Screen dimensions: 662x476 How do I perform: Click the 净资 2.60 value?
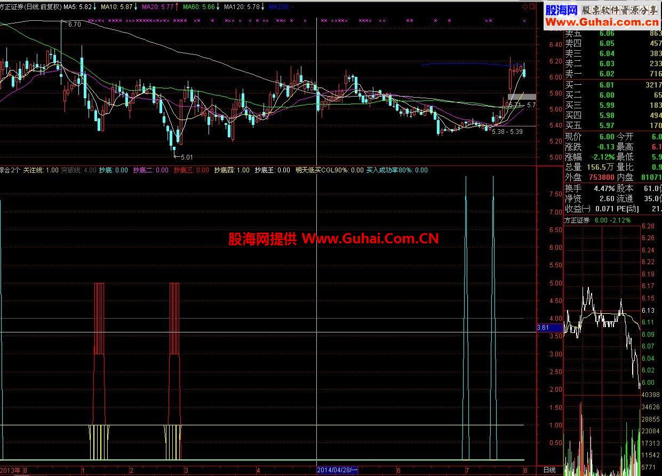pos(607,199)
